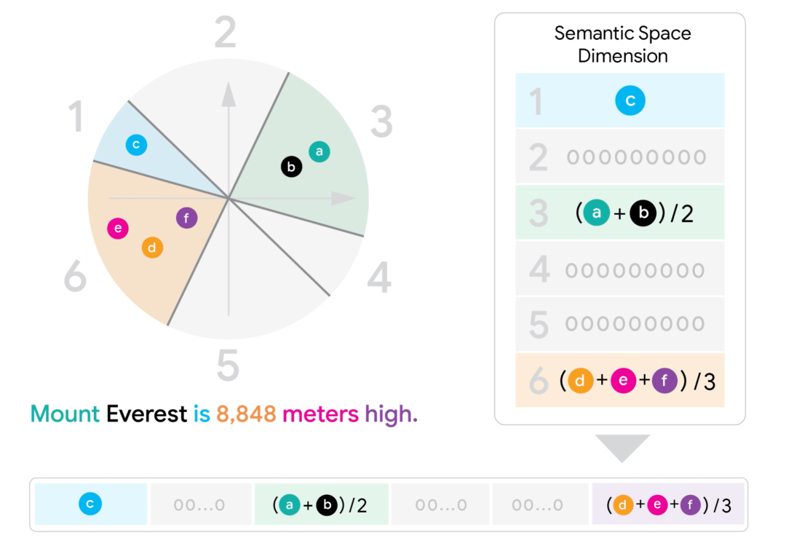This screenshot has width=786, height=543.
Task: Click the teal 'a' dot in the pie chart
Action: point(319,151)
